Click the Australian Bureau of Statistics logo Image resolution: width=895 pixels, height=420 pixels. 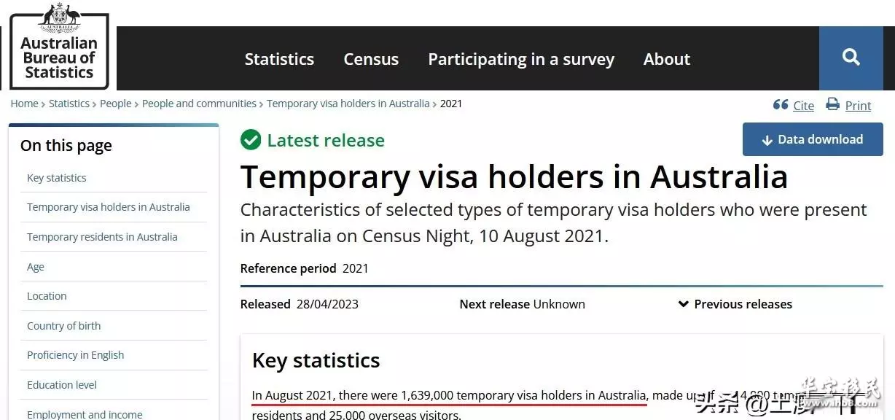tap(58, 46)
